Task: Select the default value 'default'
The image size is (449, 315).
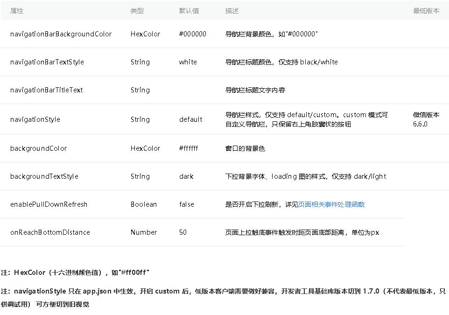Action: click(x=191, y=119)
